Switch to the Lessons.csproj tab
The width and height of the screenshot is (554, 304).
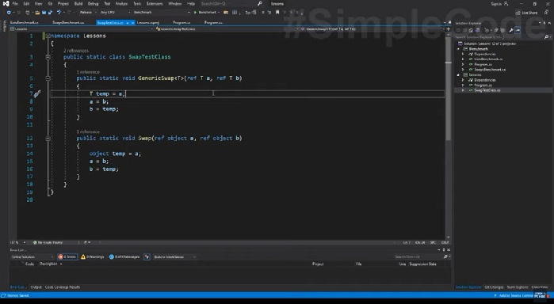click(x=147, y=23)
